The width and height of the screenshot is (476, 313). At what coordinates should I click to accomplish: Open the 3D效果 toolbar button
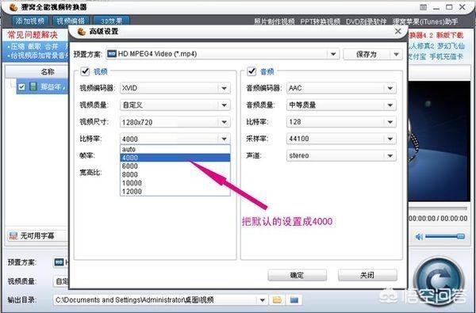click(111, 21)
